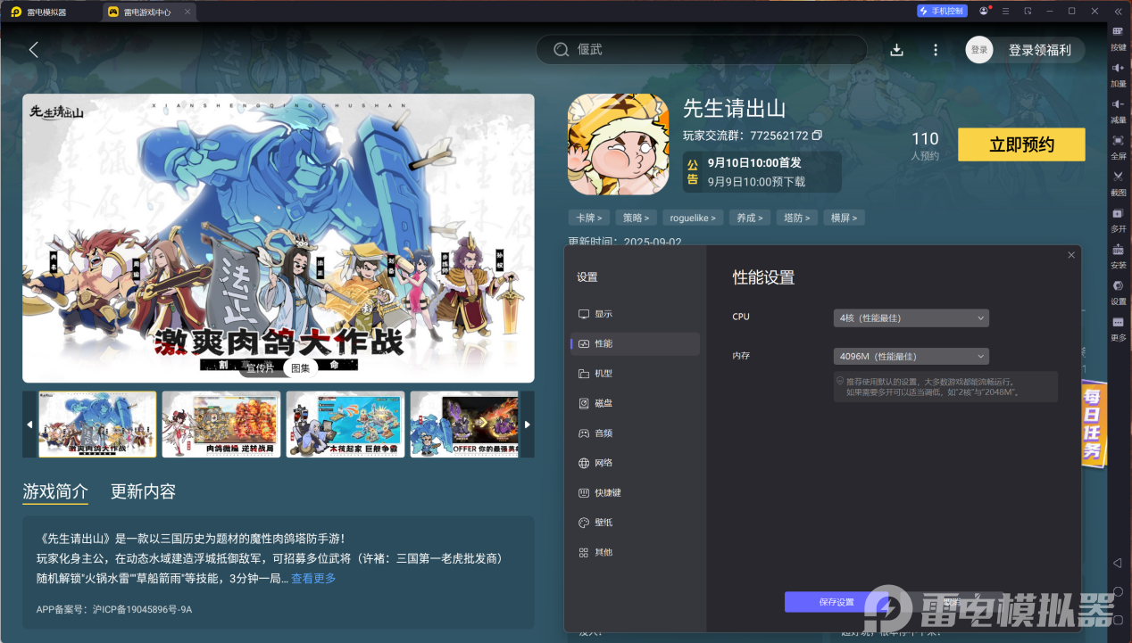The image size is (1132, 643).
Task: Switch to the 更新内容 tab
Action: (x=143, y=491)
